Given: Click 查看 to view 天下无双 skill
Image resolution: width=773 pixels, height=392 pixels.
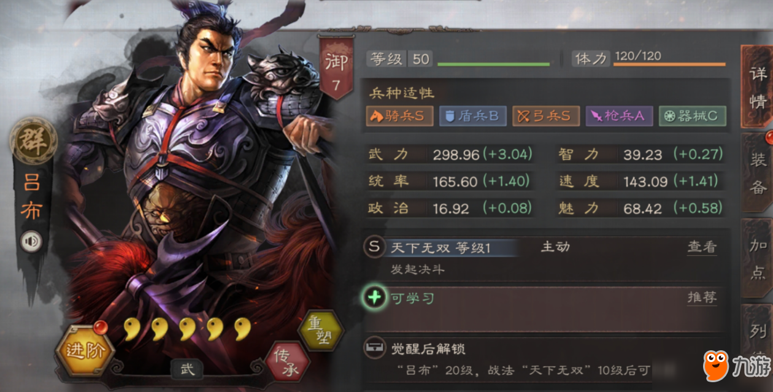Looking at the screenshot, I should point(702,247).
